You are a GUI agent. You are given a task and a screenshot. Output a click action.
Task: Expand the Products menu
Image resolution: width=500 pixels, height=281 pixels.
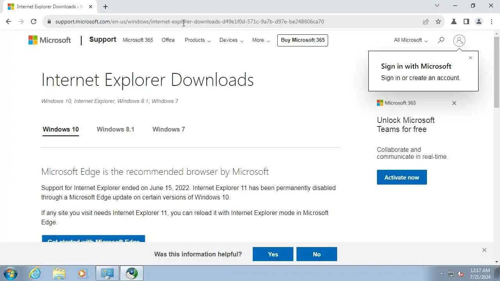pos(198,40)
